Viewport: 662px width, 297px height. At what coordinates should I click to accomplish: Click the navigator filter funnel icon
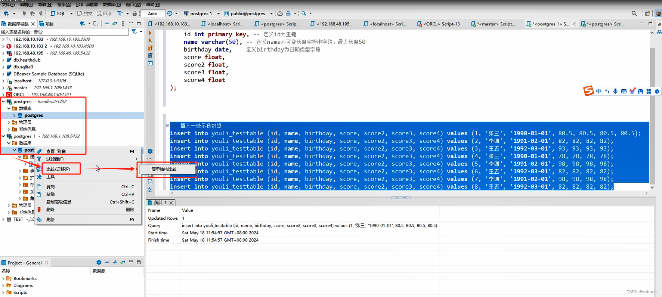click(134, 32)
